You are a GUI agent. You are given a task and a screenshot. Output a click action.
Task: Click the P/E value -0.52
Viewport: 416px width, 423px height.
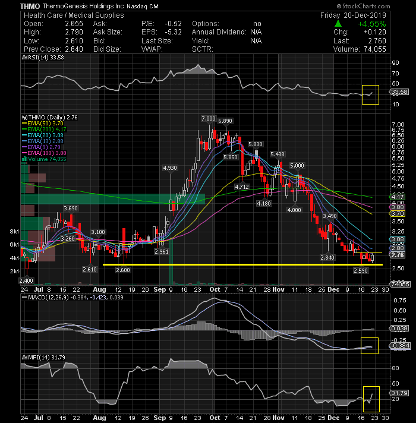pyautogui.click(x=173, y=24)
